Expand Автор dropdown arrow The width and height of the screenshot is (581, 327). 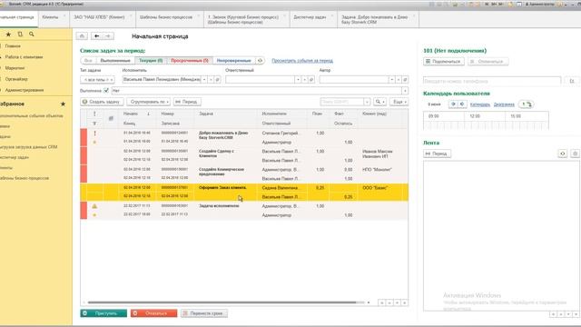391,80
